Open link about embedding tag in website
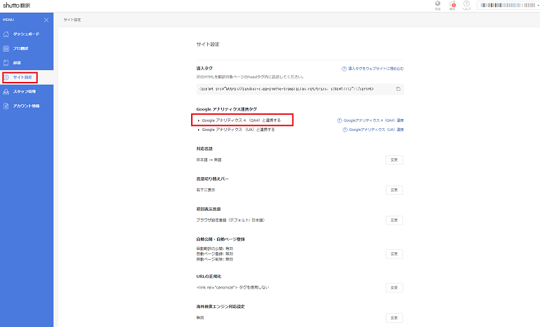This screenshot has width=546, height=327. (376, 69)
